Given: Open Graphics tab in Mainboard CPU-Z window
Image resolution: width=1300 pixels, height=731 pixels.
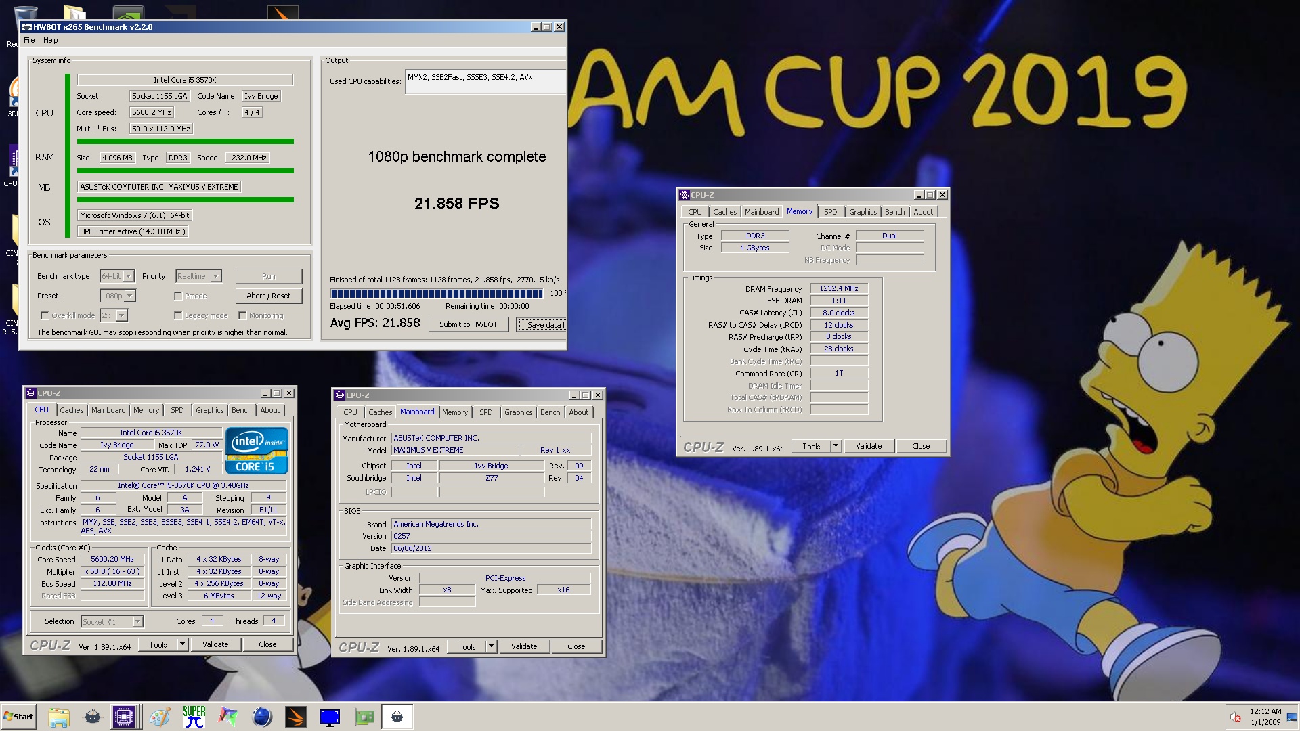Looking at the screenshot, I should pos(518,412).
